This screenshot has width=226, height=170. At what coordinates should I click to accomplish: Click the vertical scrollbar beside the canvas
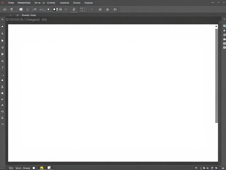216,76
